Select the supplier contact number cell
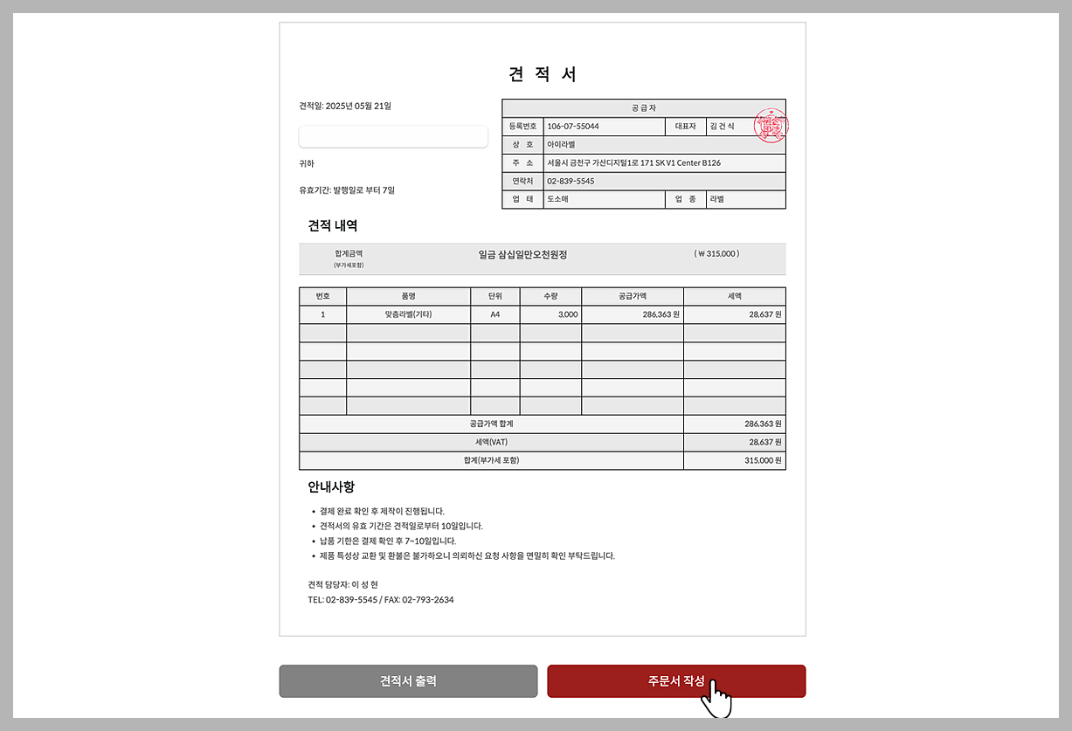1072x731 pixels. tap(571, 182)
